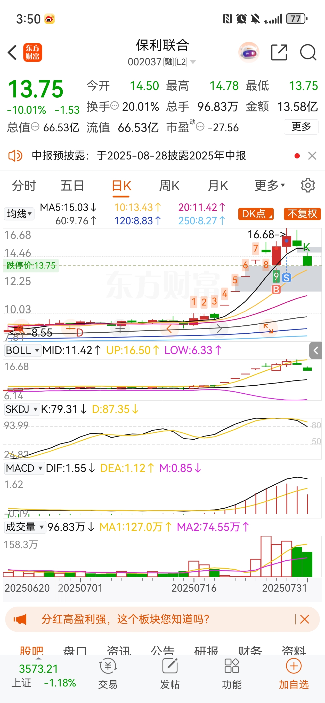Image resolution: width=325 pixels, height=703 pixels.
Task: Tap the alarm status icon
Action: (241, 19)
